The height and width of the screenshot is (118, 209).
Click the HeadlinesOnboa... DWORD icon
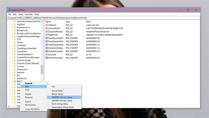tap(47, 45)
